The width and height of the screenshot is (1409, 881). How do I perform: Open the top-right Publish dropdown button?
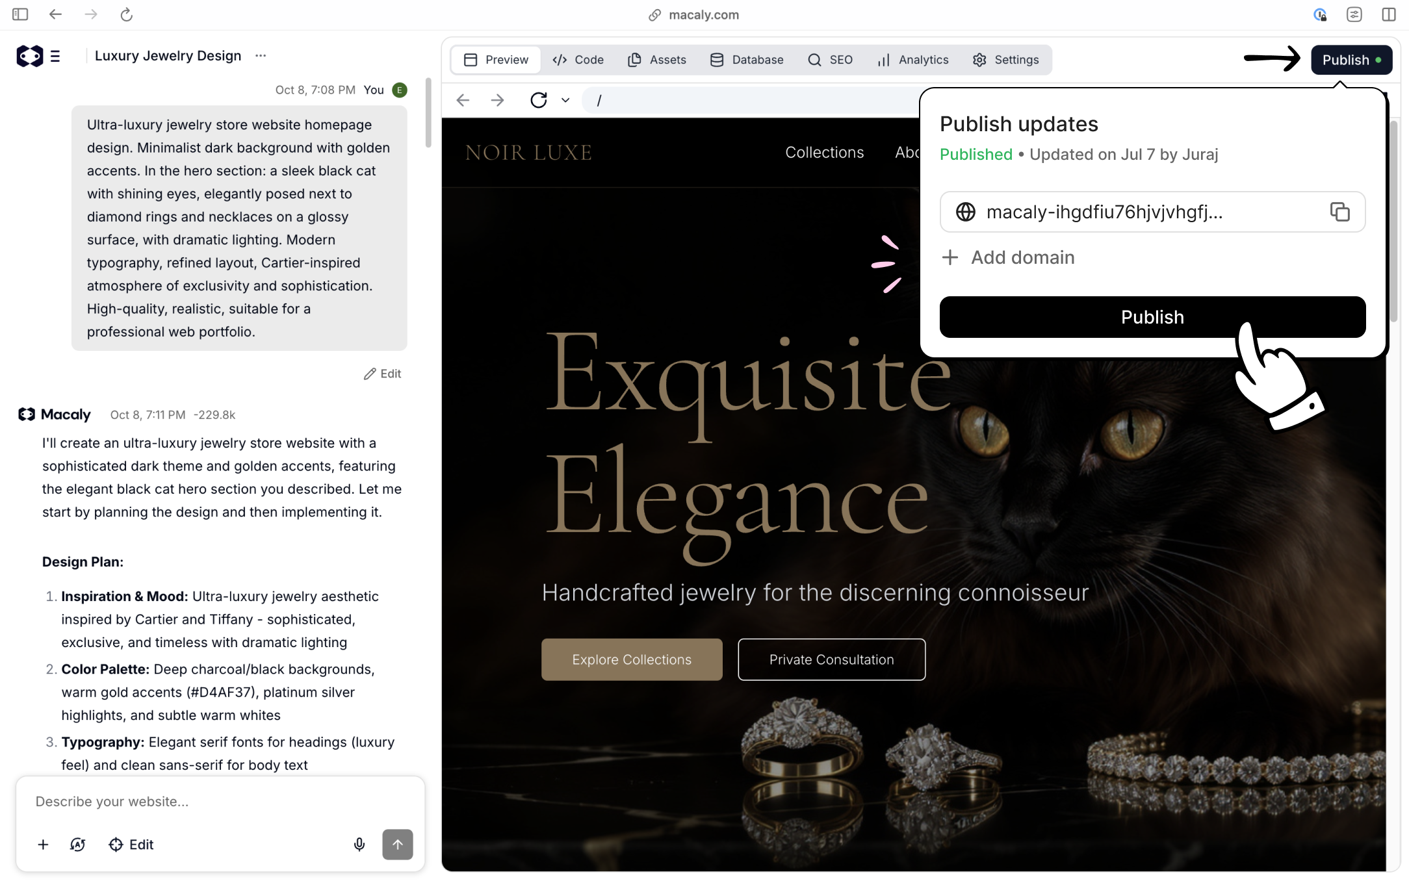click(1351, 60)
